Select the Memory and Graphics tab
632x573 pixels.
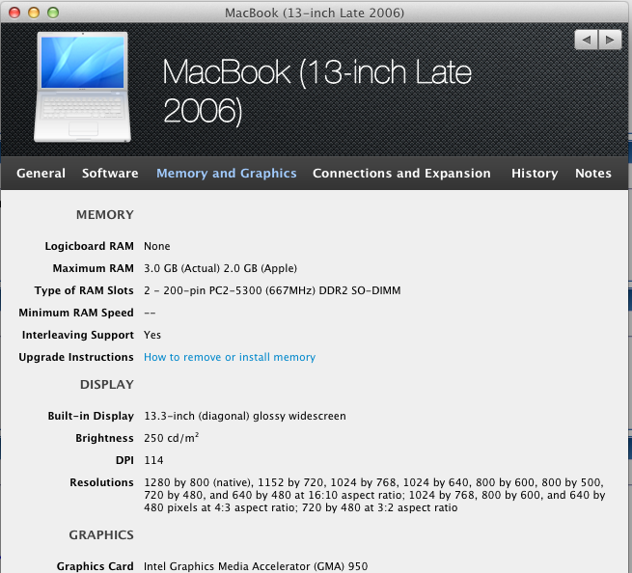click(x=227, y=174)
